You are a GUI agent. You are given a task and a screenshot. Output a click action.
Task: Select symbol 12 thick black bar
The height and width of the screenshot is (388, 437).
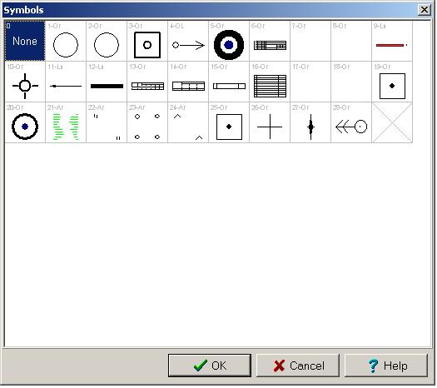click(x=107, y=82)
